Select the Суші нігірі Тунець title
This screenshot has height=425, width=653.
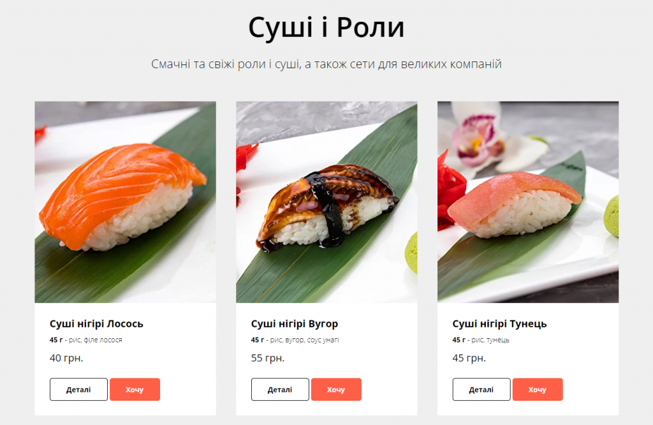pyautogui.click(x=499, y=324)
